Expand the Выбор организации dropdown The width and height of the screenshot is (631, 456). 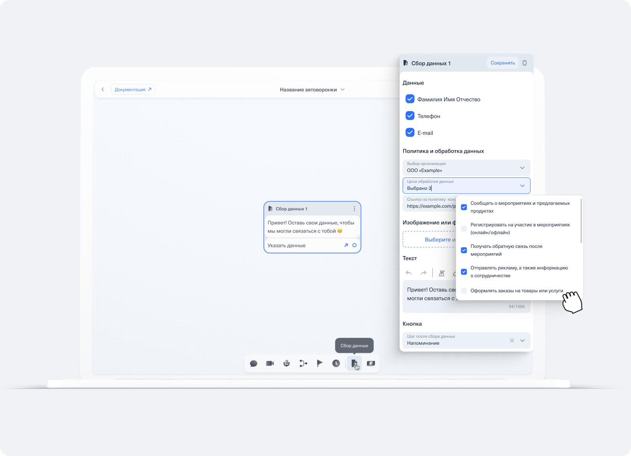[522, 168]
